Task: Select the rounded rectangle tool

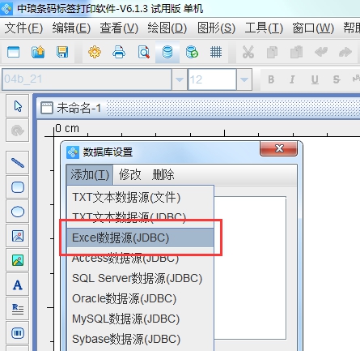Action: click(x=18, y=187)
